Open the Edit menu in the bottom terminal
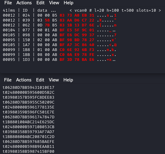 click(x=40, y=80)
